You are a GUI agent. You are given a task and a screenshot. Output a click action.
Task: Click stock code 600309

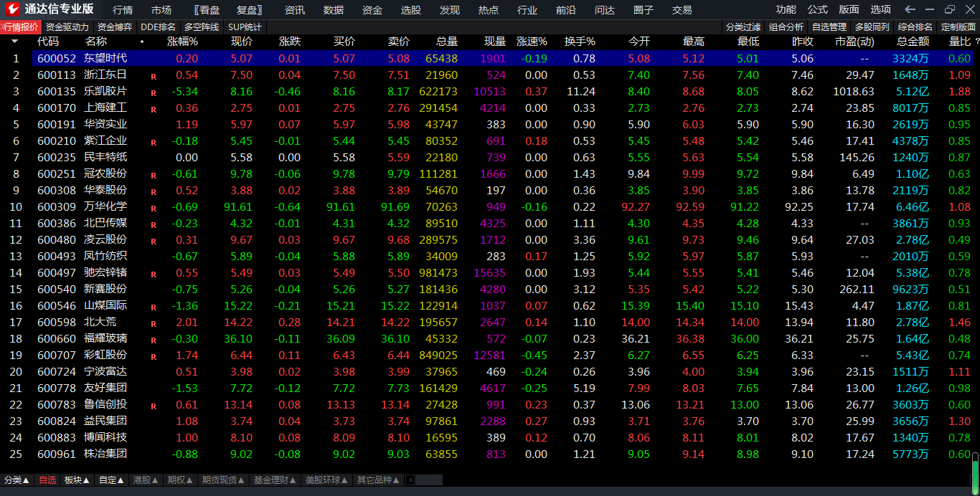56,207
